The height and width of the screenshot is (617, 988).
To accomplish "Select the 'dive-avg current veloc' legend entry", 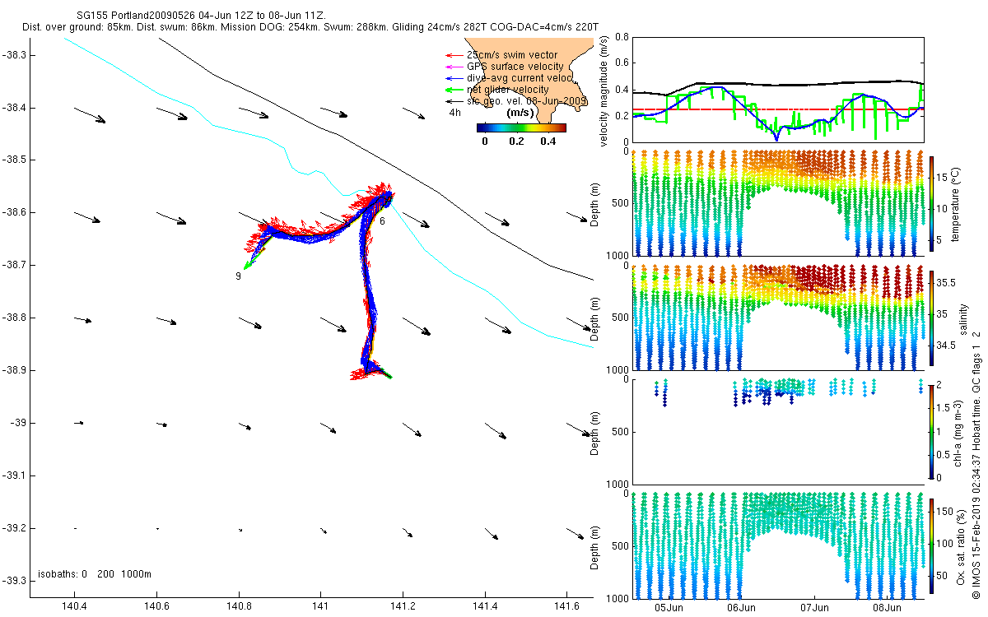I will point(519,77).
